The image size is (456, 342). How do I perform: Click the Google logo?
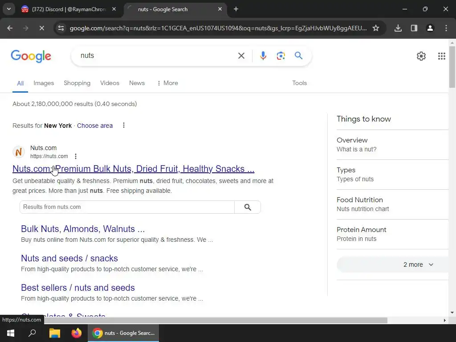(x=31, y=56)
